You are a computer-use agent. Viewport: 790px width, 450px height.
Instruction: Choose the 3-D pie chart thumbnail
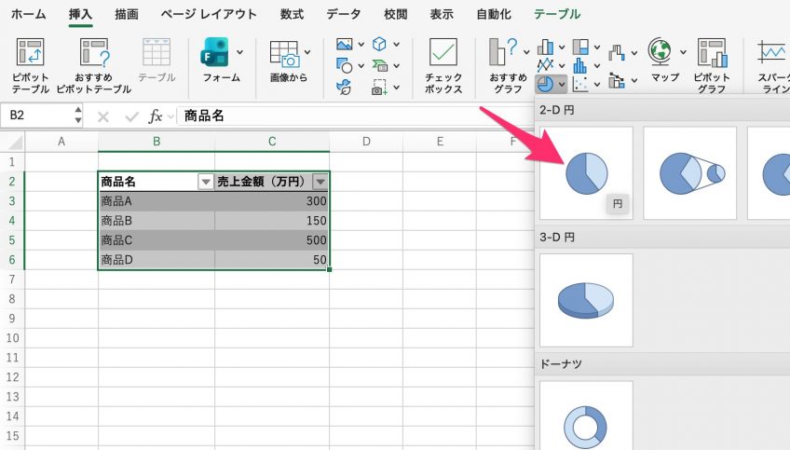point(587,300)
